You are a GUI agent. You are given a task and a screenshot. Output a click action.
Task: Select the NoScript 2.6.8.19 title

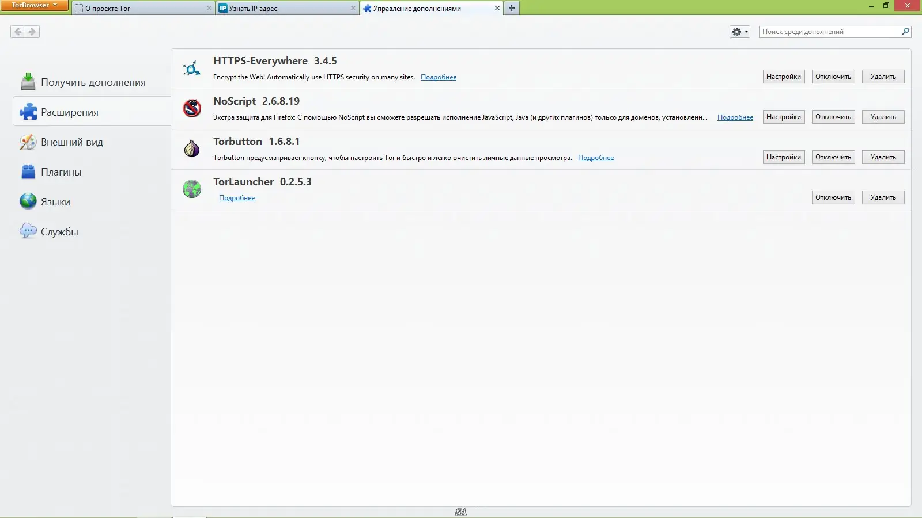click(256, 101)
